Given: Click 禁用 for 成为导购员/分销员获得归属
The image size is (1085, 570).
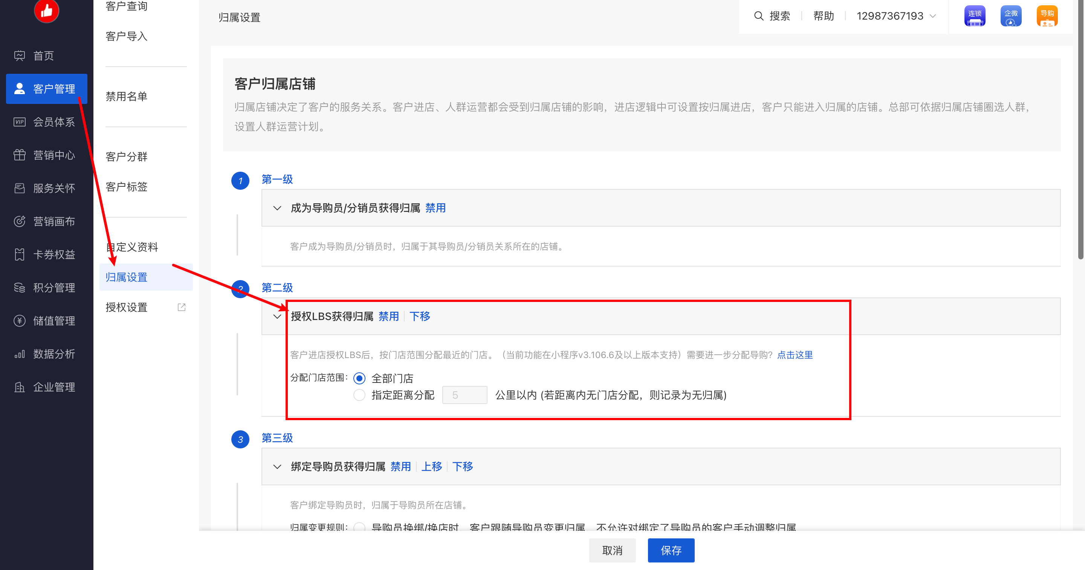Looking at the screenshot, I should [x=436, y=208].
